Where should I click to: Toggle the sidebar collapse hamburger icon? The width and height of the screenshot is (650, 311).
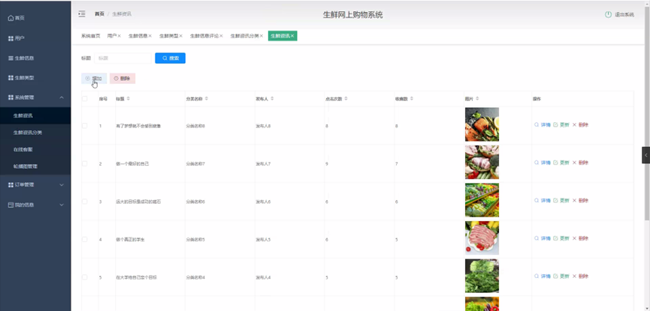coord(82,14)
